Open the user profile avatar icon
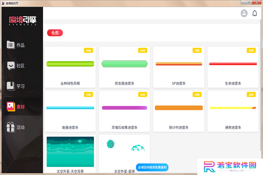 244,13
